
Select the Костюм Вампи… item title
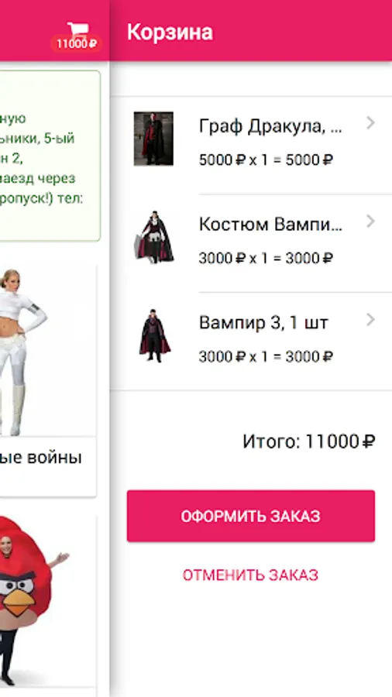(x=270, y=225)
